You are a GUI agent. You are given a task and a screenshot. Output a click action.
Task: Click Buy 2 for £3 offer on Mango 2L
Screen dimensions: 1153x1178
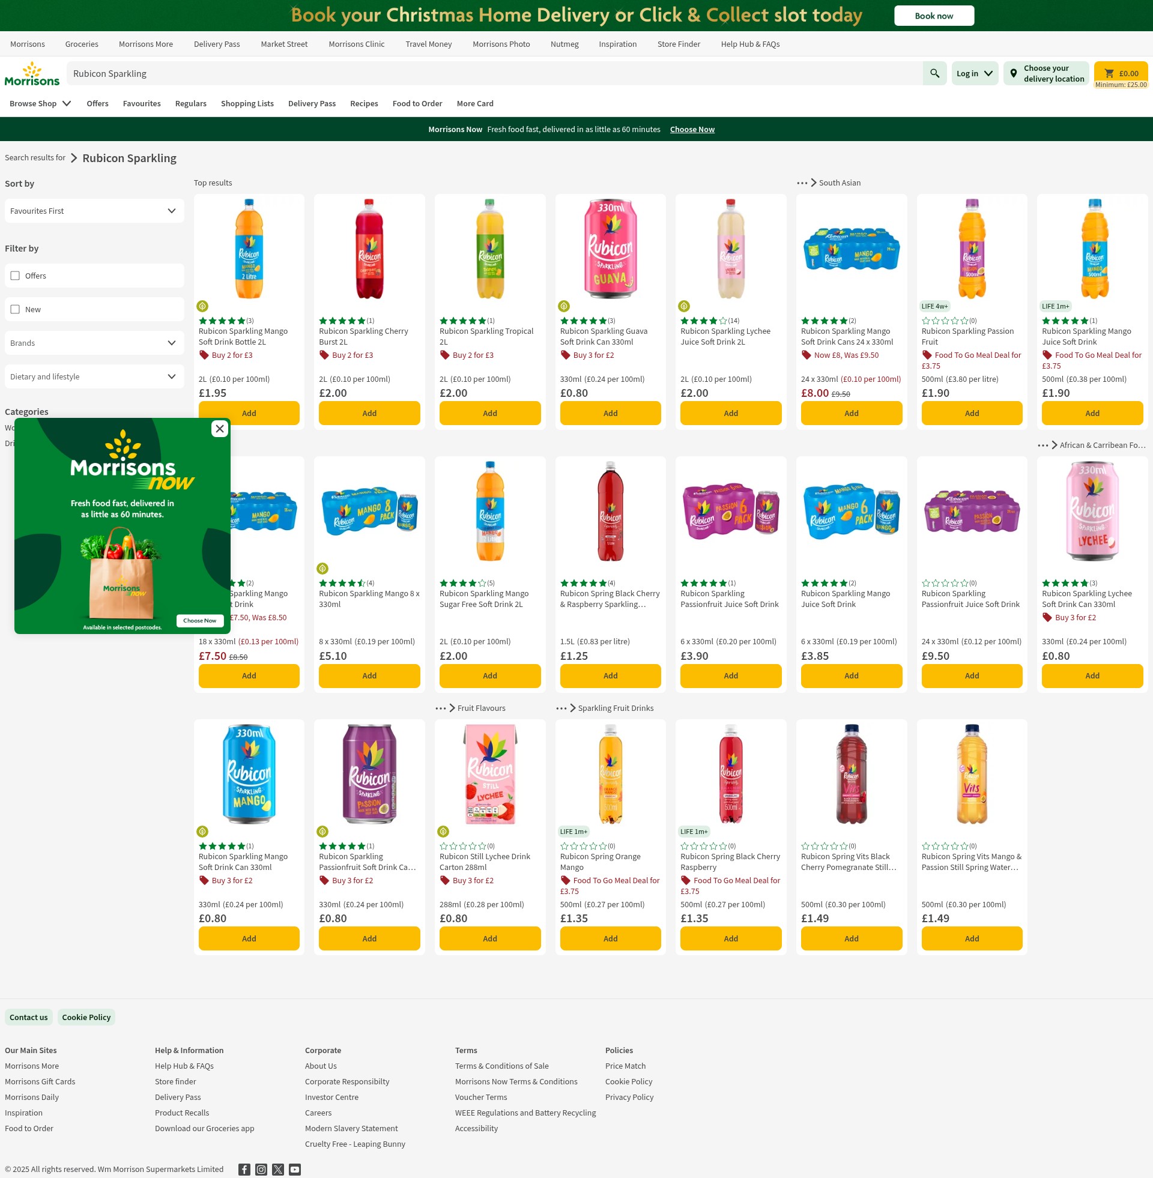click(232, 355)
